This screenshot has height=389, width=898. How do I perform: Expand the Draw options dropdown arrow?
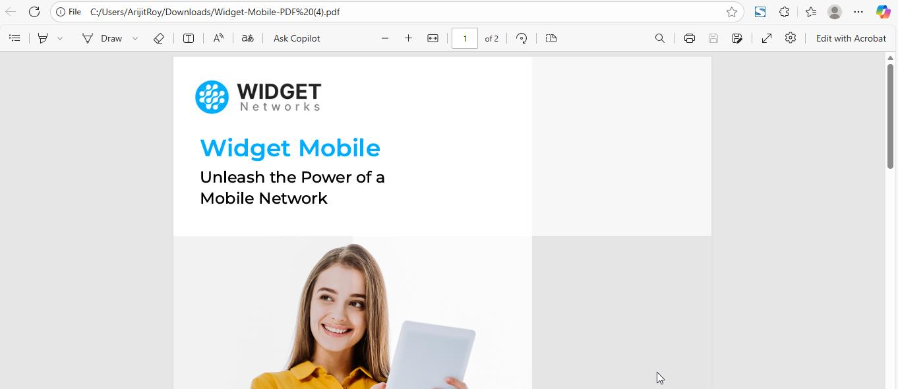[x=135, y=38]
